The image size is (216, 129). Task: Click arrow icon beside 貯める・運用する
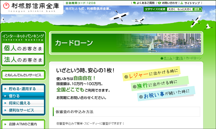[5, 89]
